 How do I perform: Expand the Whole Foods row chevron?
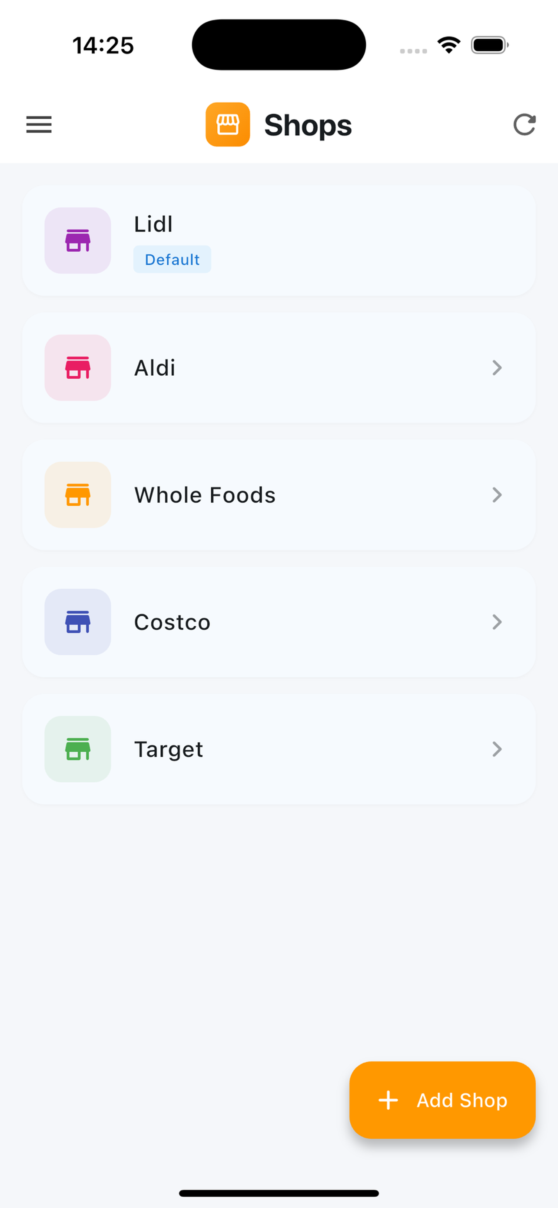pos(497,495)
